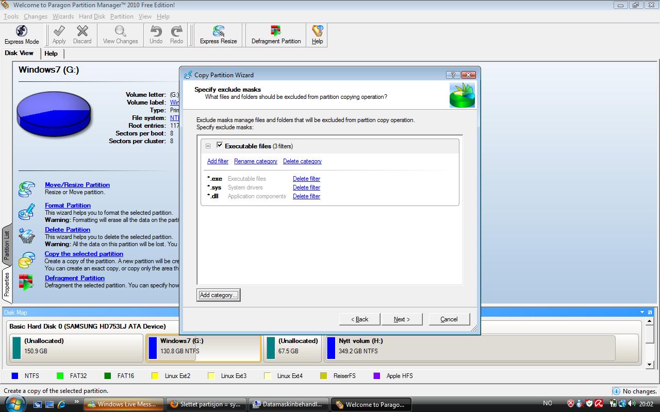
Task: Click Delete category link
Action: pyautogui.click(x=302, y=161)
